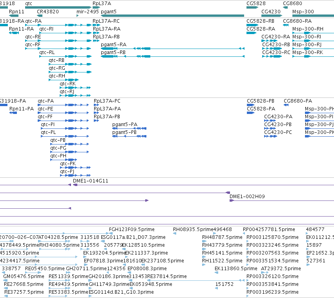Select EST RE05450.5prime

pyautogui.click(x=45, y=269)
